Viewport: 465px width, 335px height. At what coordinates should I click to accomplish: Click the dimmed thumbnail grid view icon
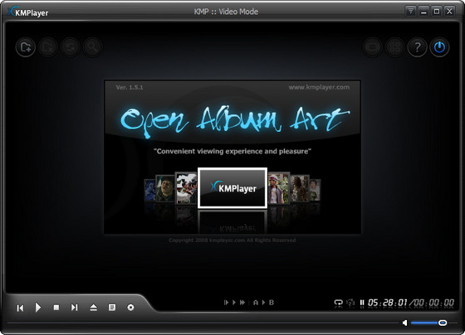point(394,47)
